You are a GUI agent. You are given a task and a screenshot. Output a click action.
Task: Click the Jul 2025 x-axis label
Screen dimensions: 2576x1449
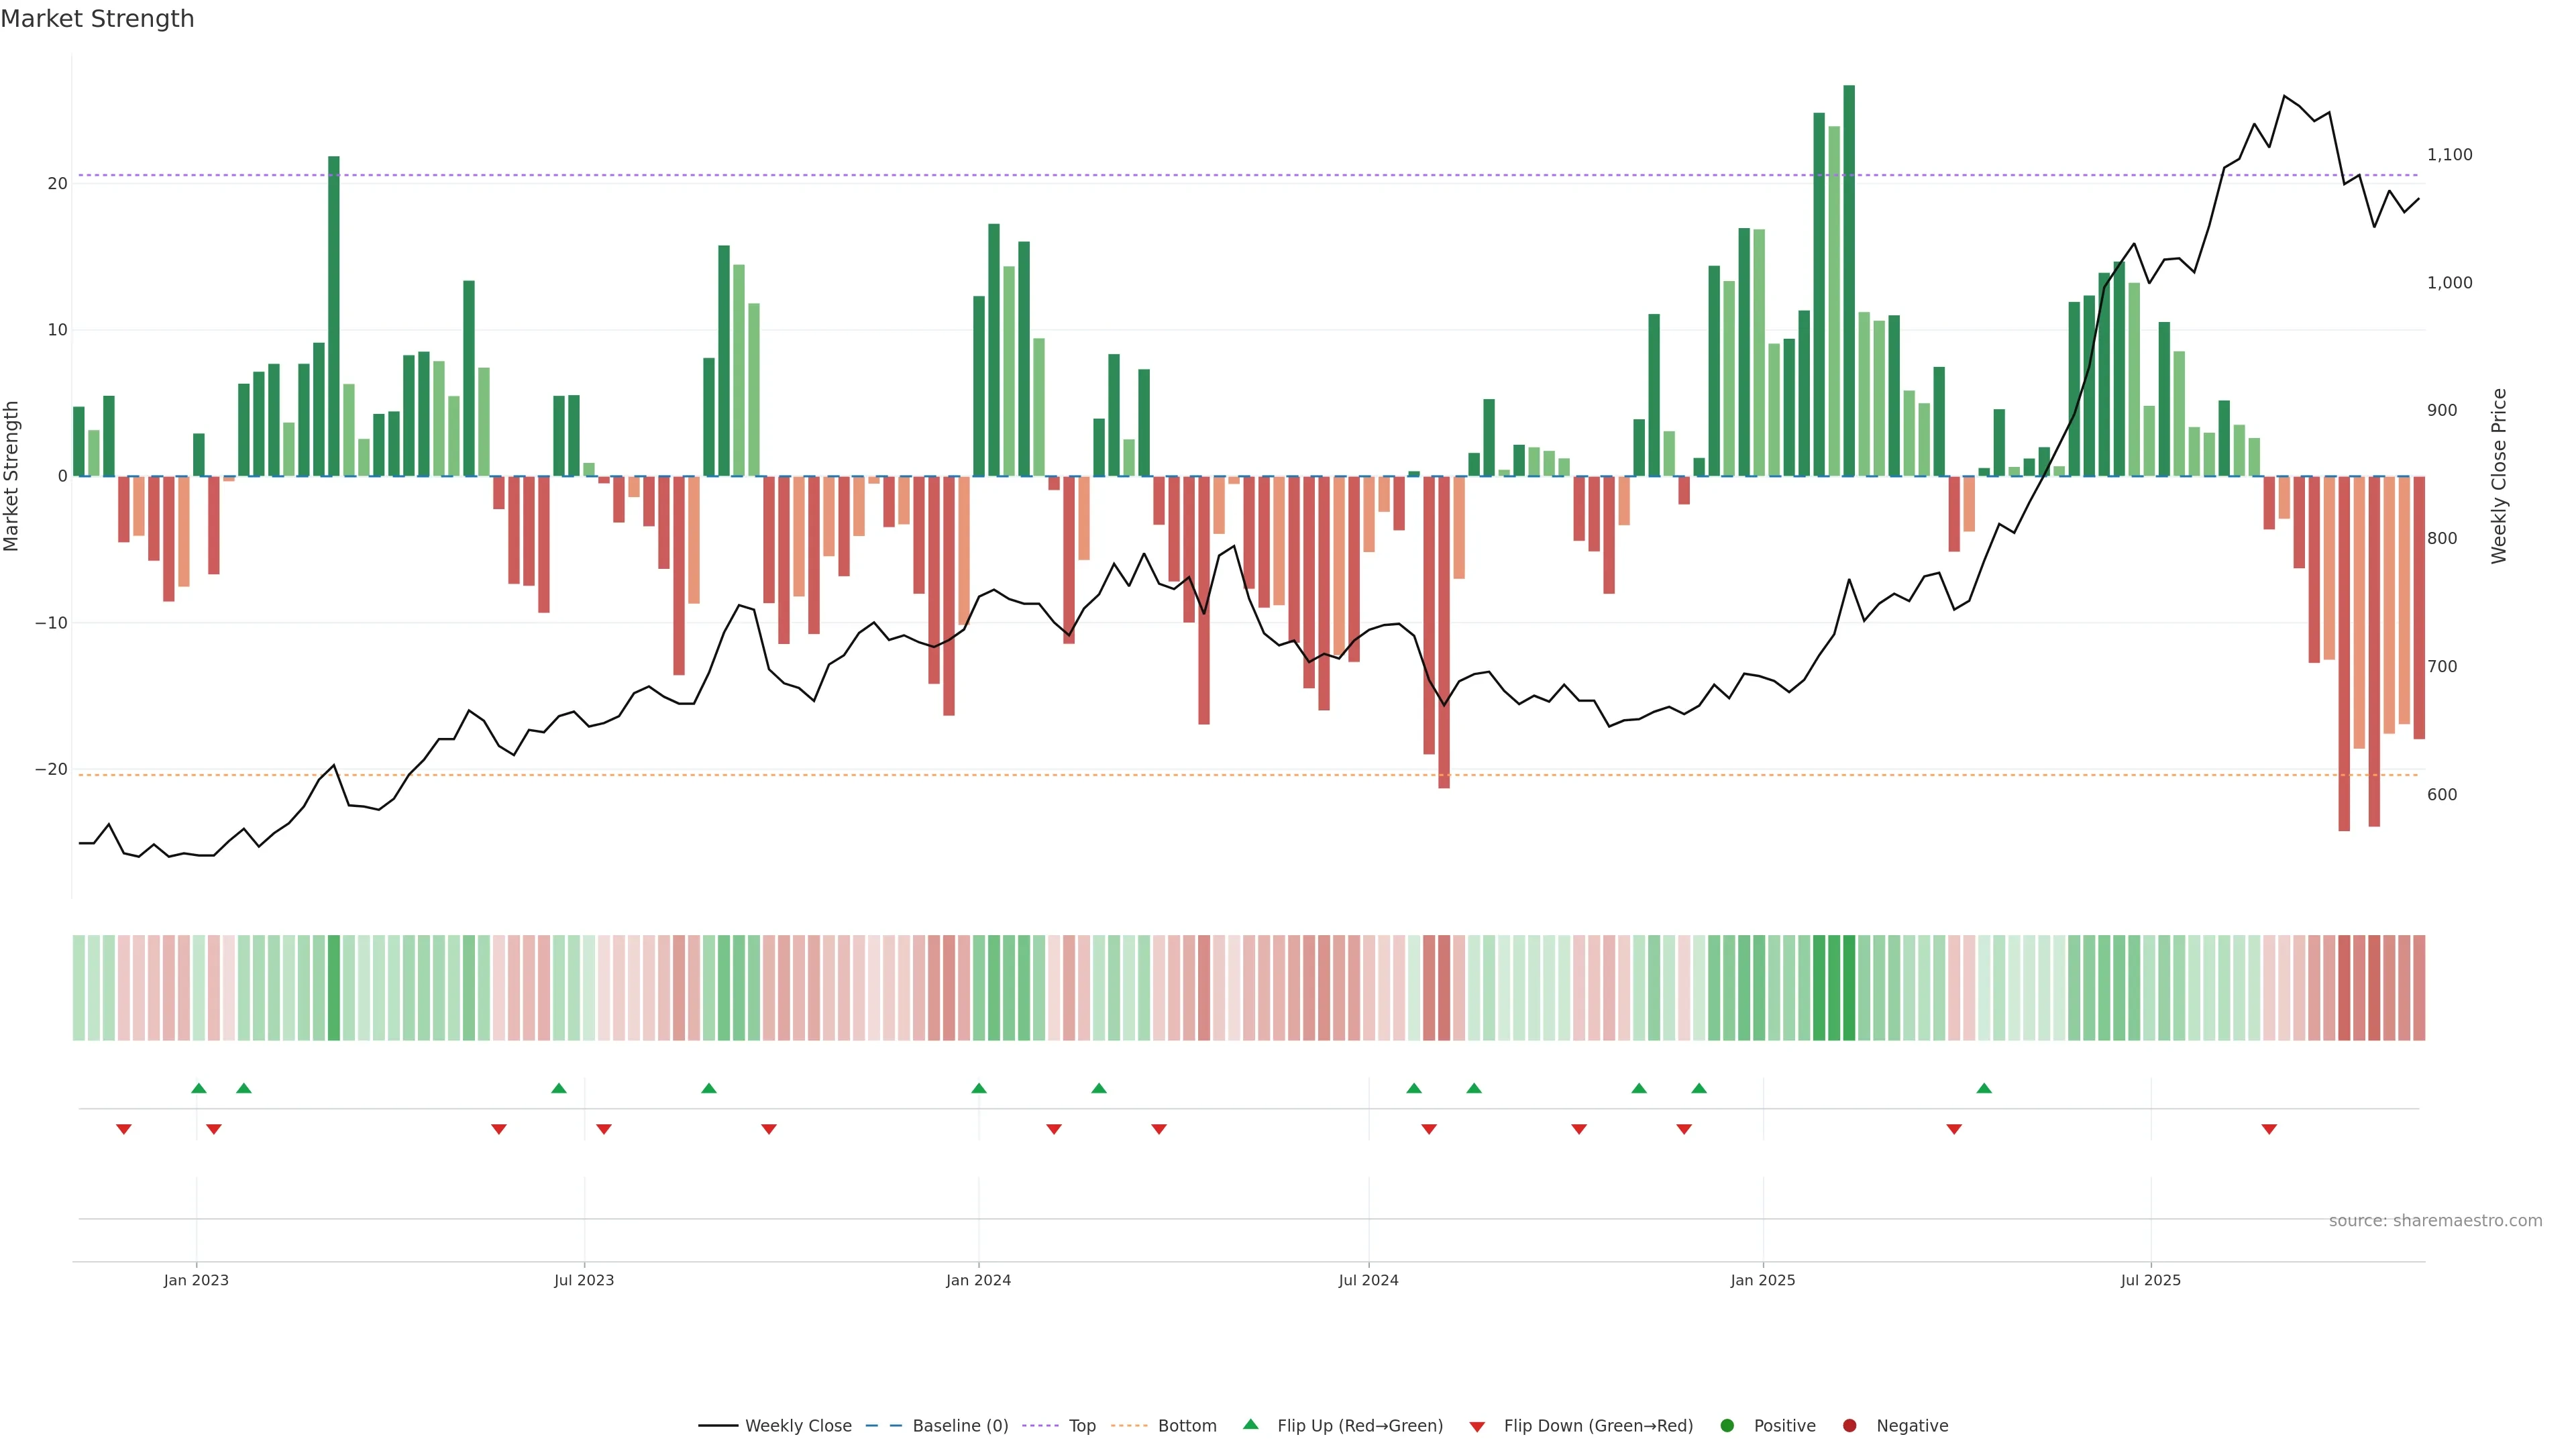click(2150, 1280)
